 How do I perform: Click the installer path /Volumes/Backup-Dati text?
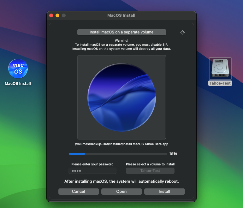(121, 144)
